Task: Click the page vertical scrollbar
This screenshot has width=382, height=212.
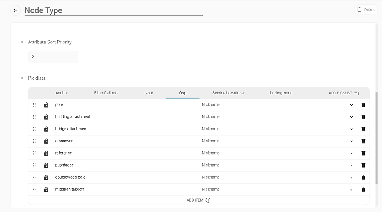Action: pos(377,138)
